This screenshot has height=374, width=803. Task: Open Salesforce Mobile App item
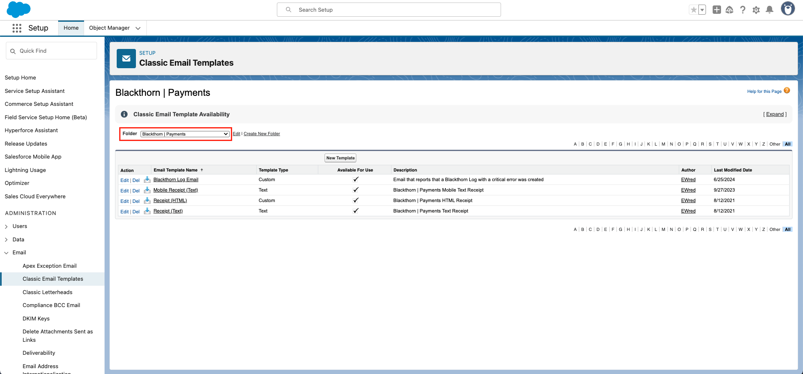(33, 156)
